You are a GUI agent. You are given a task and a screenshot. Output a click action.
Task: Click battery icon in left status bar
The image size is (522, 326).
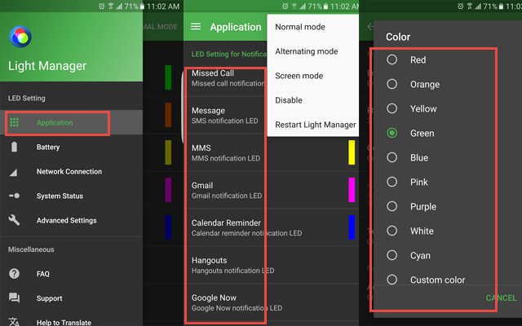point(142,7)
